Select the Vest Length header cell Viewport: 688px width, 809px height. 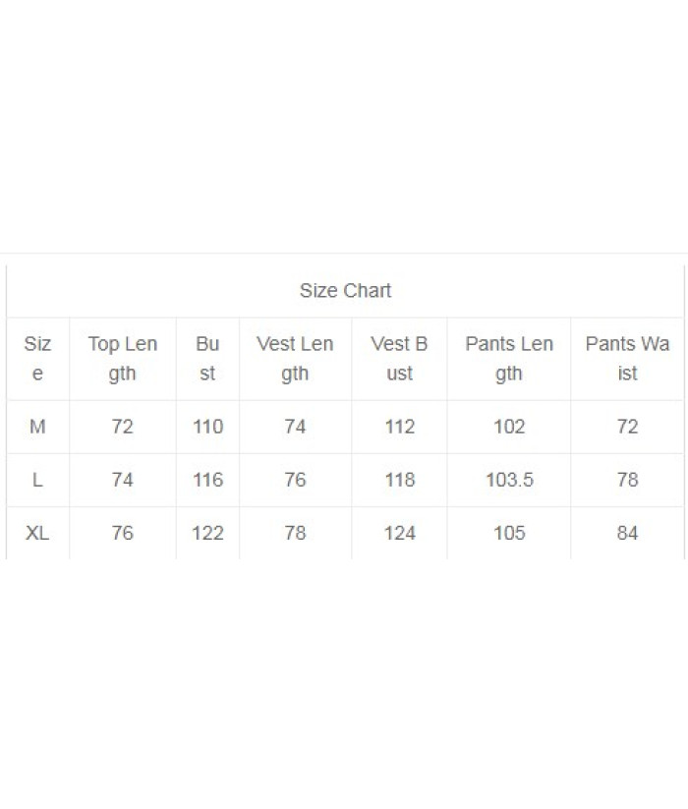pos(295,359)
